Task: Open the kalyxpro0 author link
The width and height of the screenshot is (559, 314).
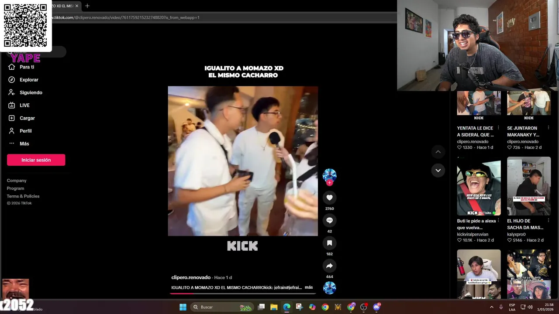Action: click(516, 234)
